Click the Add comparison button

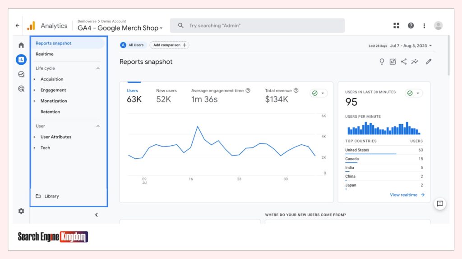(x=170, y=45)
